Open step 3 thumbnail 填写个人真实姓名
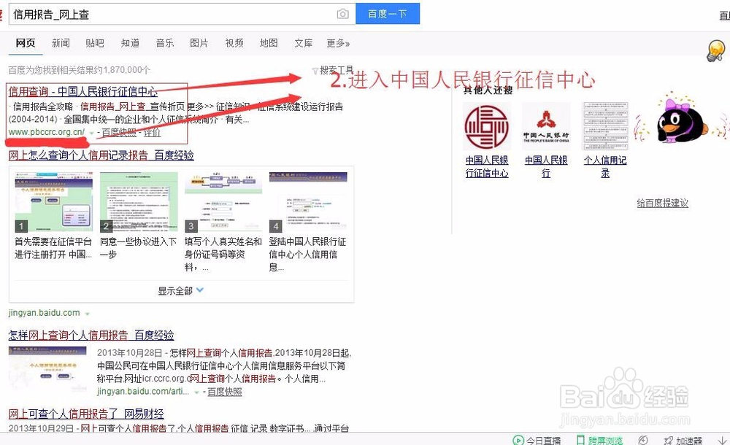Viewport: 730px width, 445px height. [223, 202]
